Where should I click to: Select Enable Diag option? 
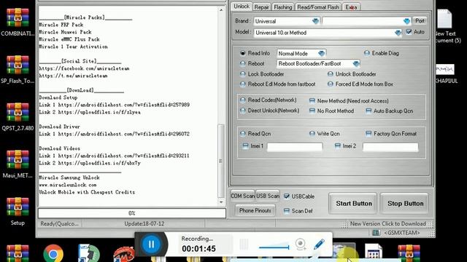(366, 53)
